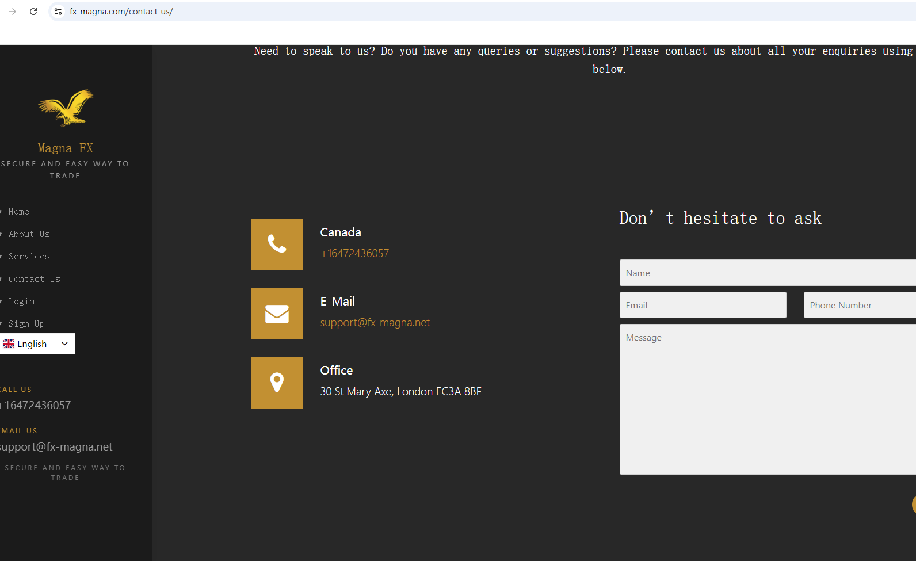Click the forward navigation arrow
The image size is (916, 561).
click(13, 12)
